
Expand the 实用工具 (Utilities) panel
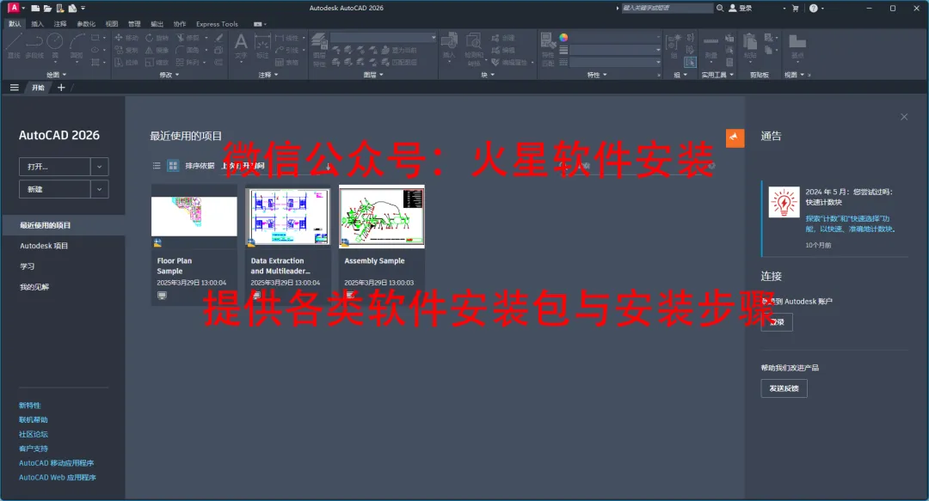point(717,75)
